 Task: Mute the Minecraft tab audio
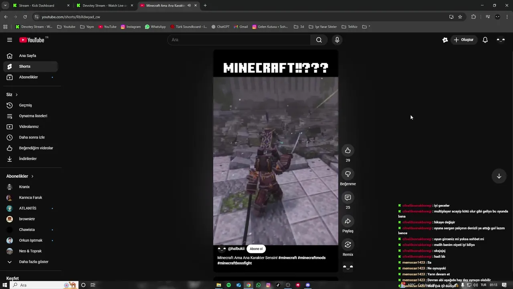[x=189, y=6]
